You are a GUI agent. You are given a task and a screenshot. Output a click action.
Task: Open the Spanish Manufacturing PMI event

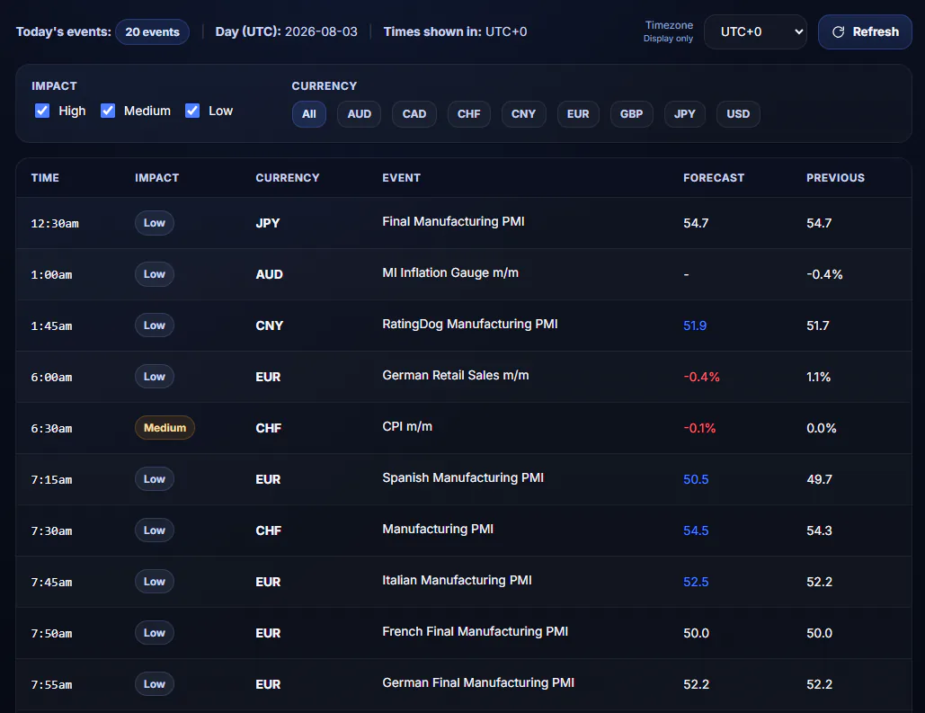click(x=463, y=477)
